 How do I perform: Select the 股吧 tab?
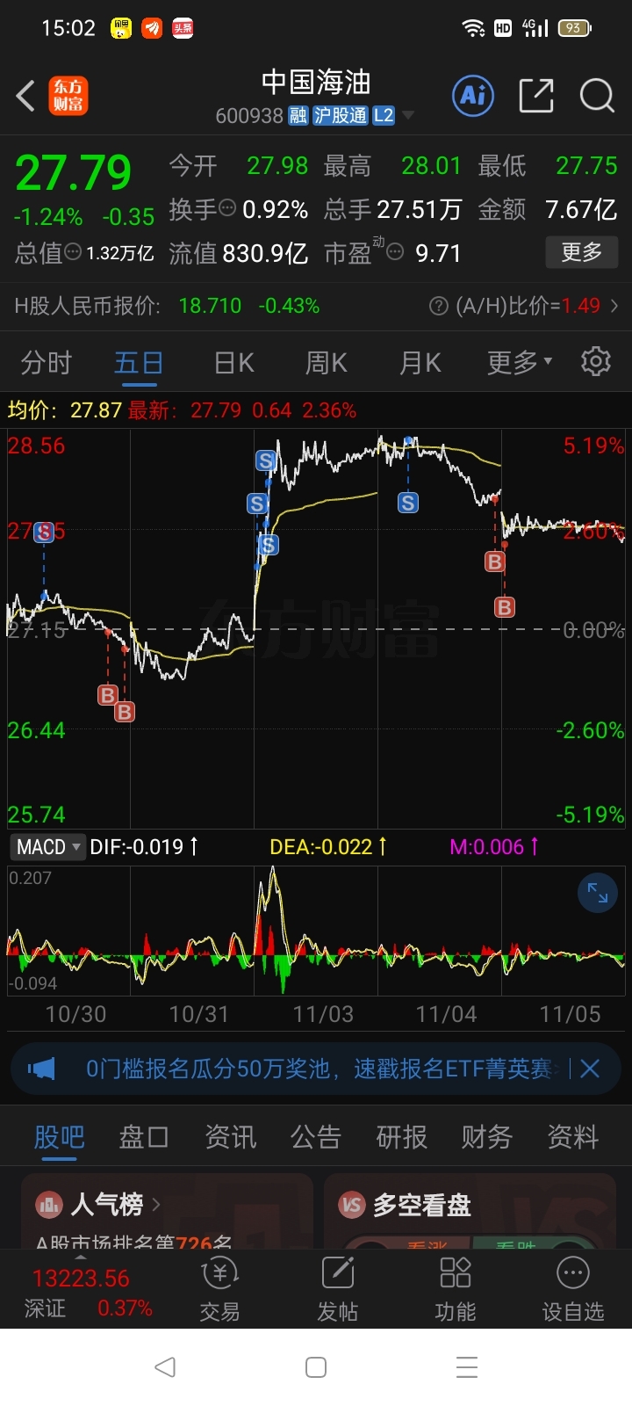[59, 1137]
